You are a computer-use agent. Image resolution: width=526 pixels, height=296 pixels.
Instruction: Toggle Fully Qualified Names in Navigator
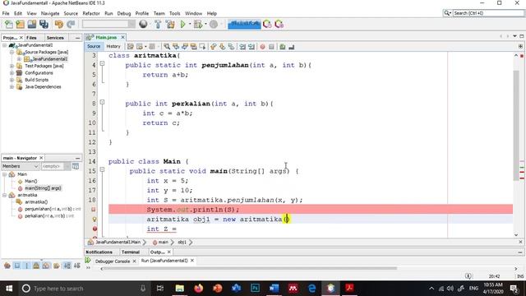pos(56,266)
